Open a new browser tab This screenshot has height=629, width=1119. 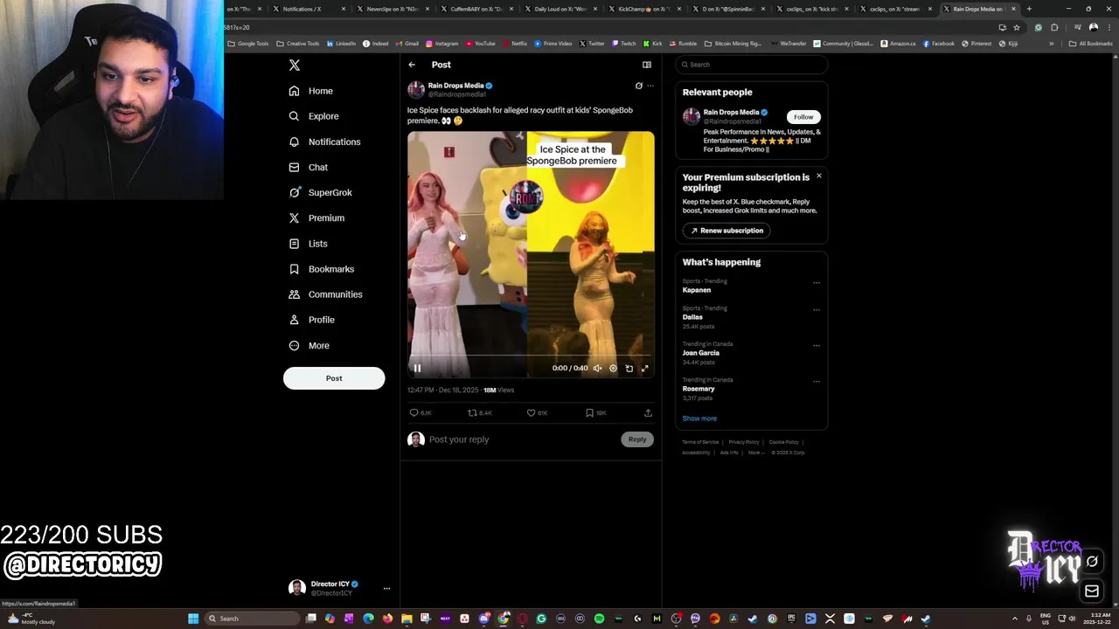(x=1029, y=9)
